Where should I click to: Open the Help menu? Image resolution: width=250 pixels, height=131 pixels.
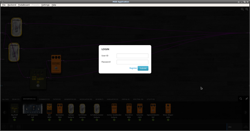point(54,5)
